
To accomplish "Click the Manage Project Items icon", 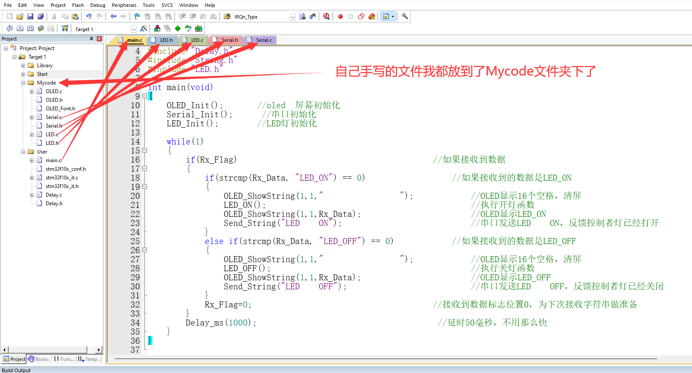I will (x=157, y=28).
